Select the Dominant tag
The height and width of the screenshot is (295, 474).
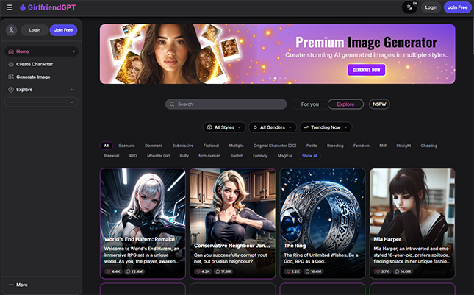pyautogui.click(x=154, y=146)
